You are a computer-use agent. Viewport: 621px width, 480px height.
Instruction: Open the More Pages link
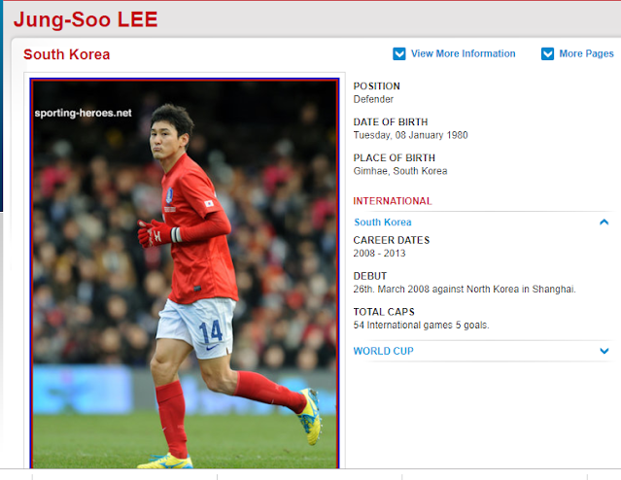click(586, 53)
